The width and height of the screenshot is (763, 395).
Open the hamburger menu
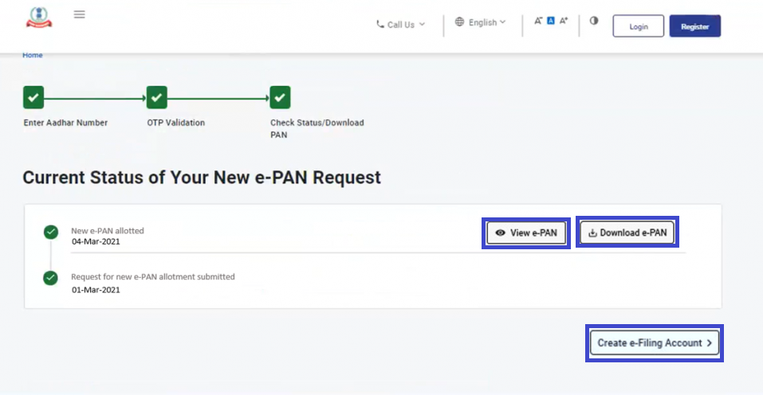[x=79, y=14]
